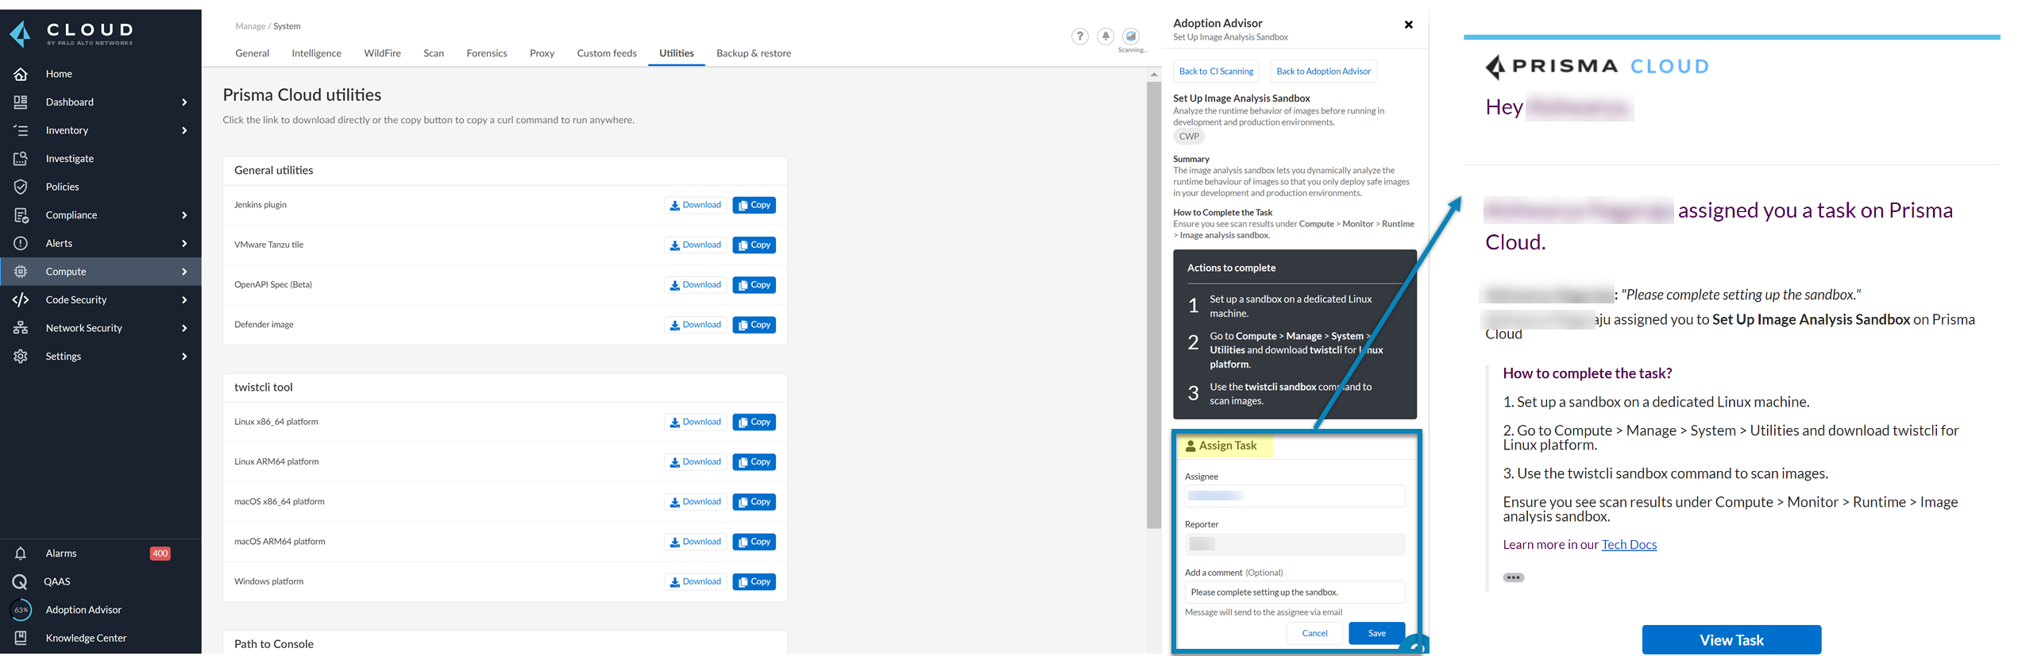Click the Network Security icon

pyautogui.click(x=21, y=328)
